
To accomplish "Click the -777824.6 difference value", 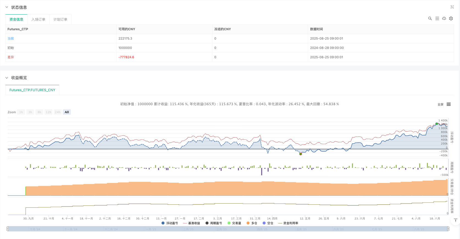I will (x=126, y=57).
